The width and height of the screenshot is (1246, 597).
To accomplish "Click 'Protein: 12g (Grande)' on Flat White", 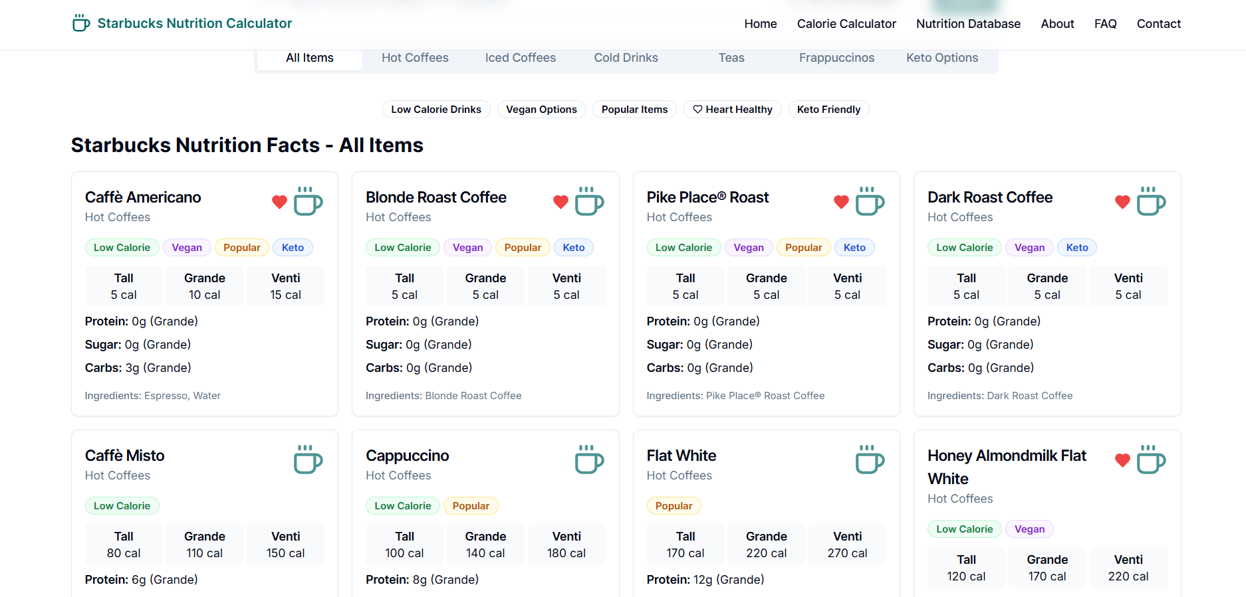I will (x=705, y=580).
